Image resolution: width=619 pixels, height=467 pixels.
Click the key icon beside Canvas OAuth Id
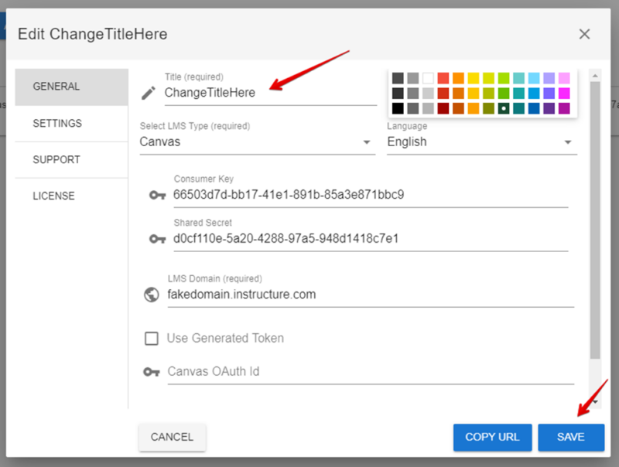(152, 372)
